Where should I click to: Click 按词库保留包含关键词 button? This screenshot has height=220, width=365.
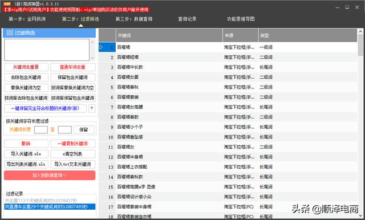[73, 98]
